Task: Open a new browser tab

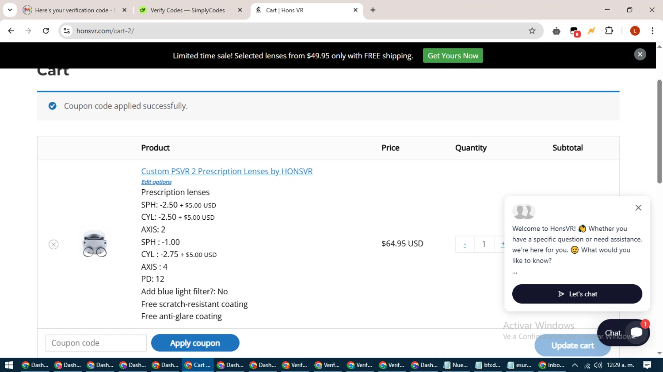Action: click(x=373, y=10)
